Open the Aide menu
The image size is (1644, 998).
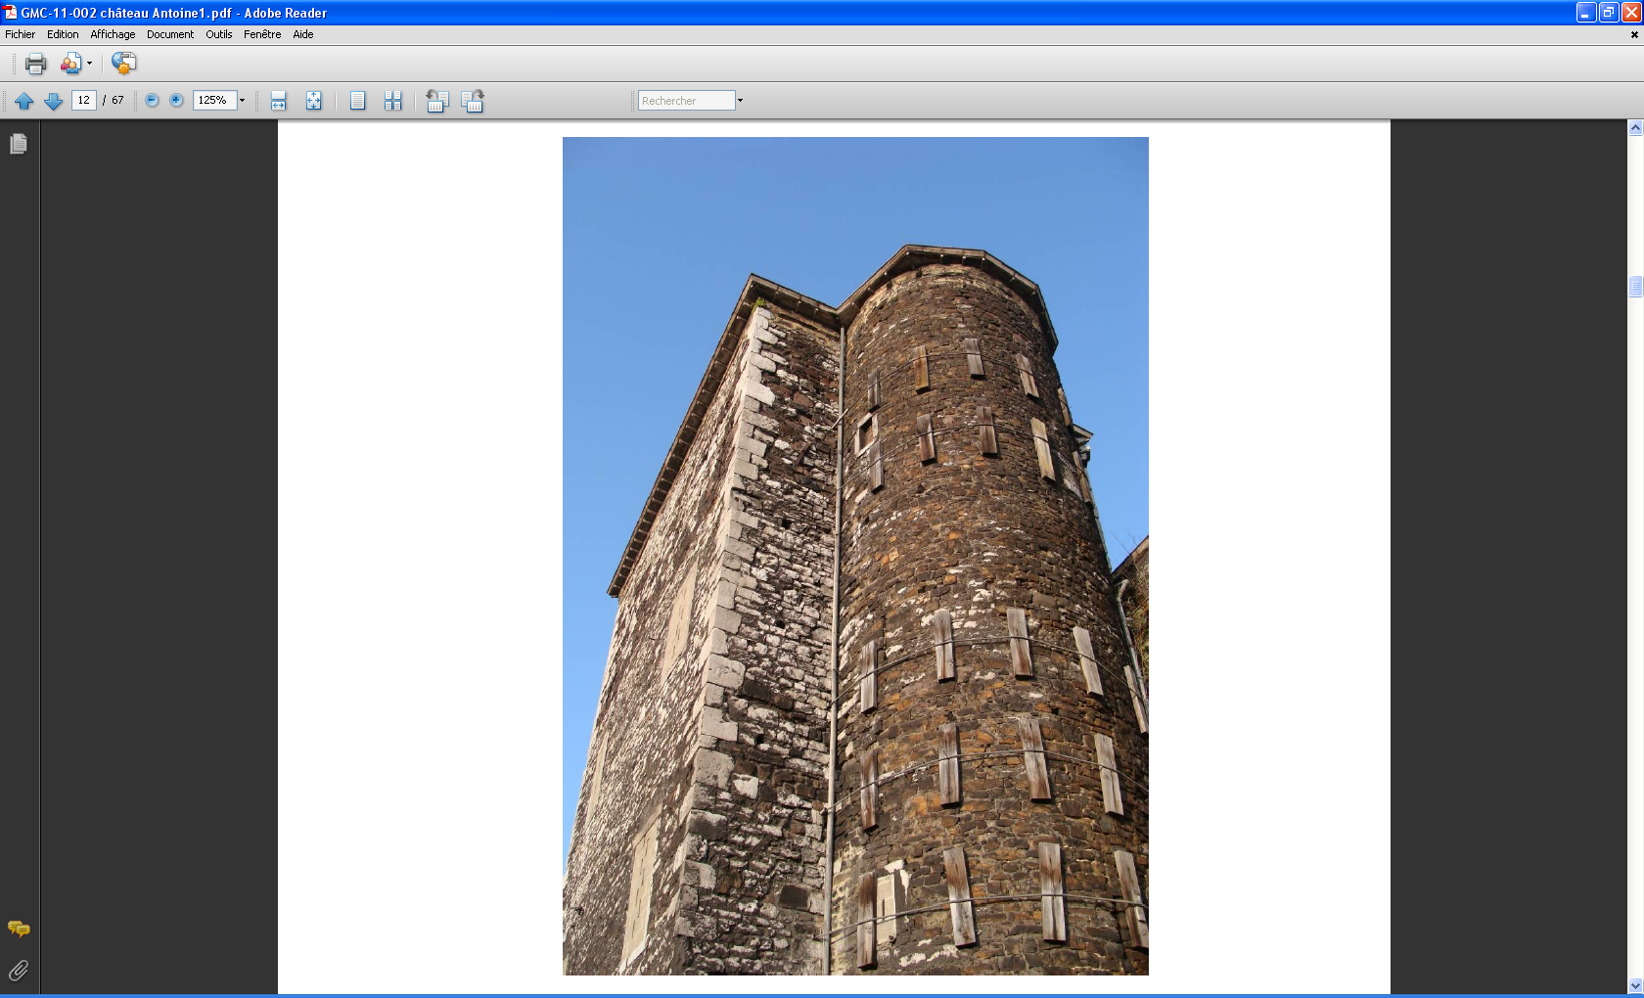click(303, 34)
